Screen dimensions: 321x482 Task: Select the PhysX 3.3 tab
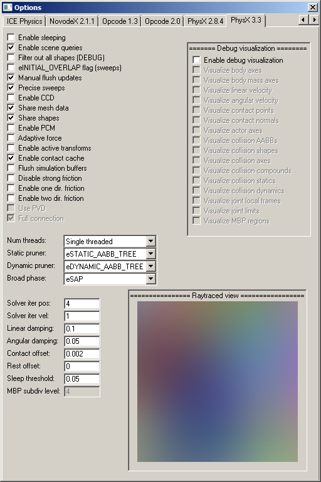click(246, 20)
